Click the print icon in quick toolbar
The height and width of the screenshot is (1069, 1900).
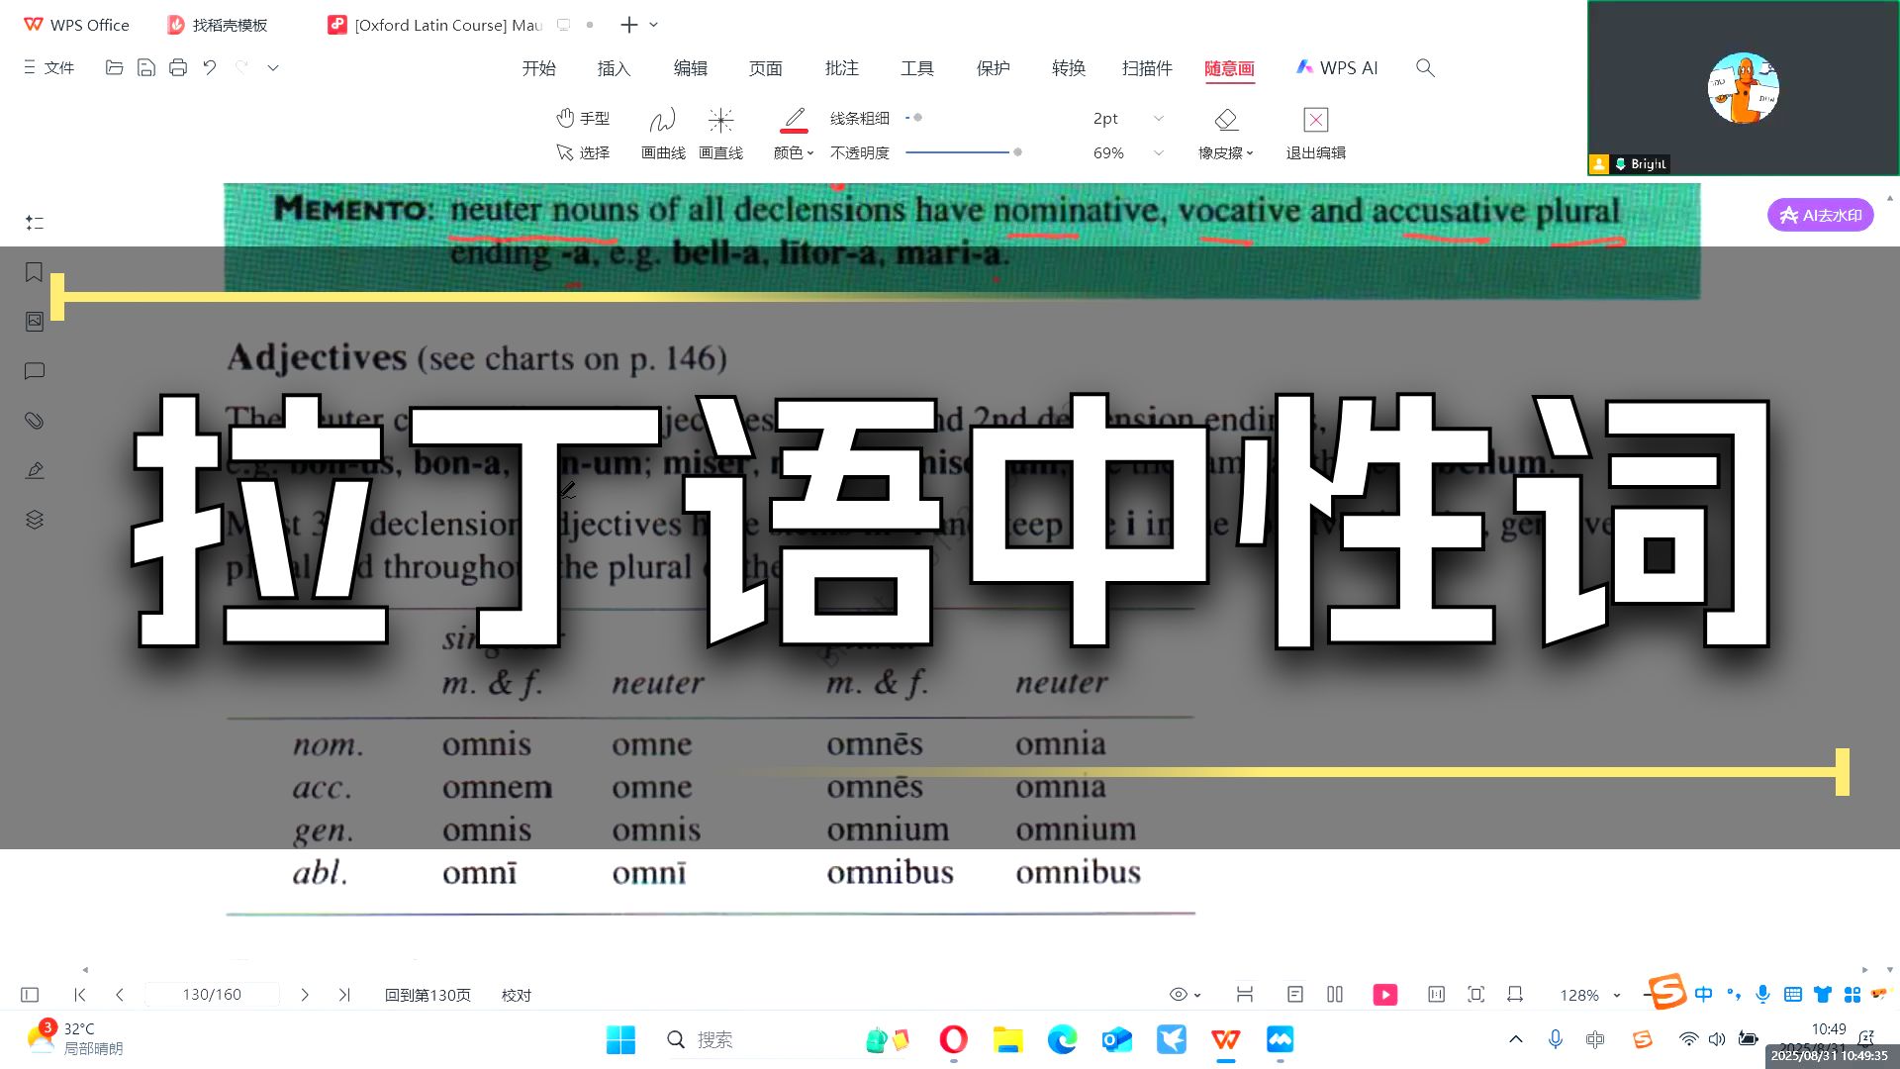pyautogui.click(x=178, y=67)
